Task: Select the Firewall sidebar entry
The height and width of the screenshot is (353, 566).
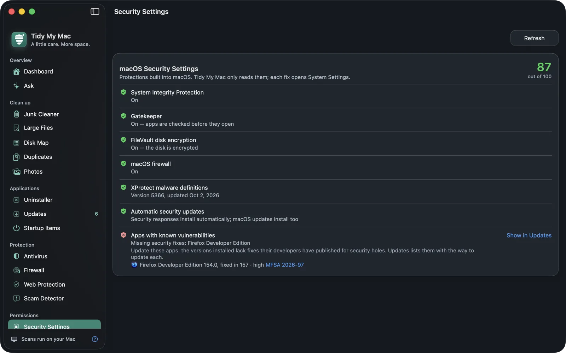Action: pos(54,270)
